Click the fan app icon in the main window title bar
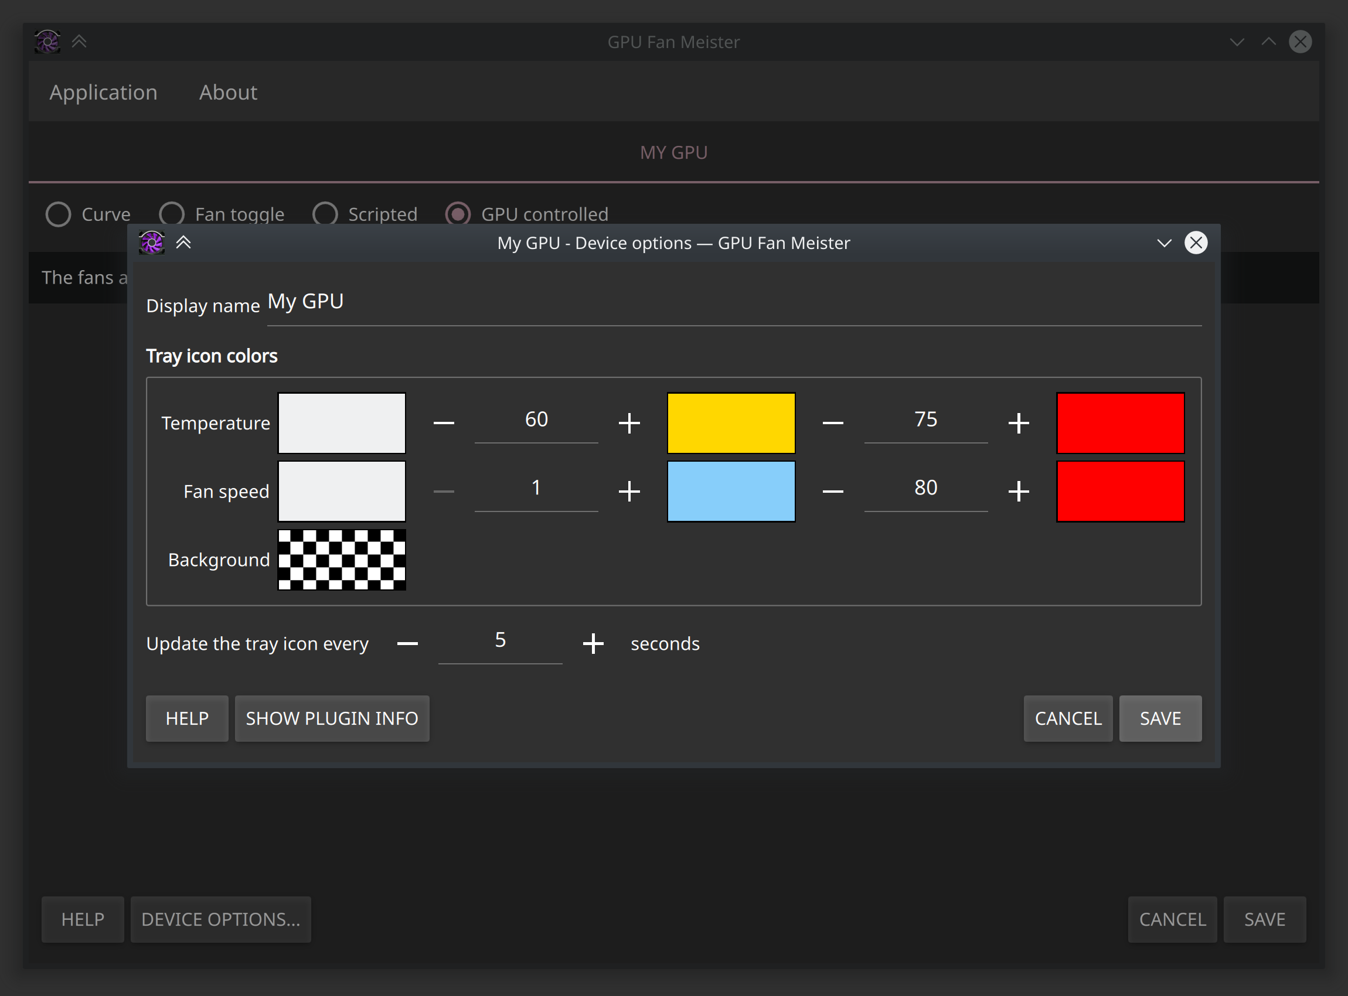This screenshot has width=1348, height=996. [x=47, y=42]
